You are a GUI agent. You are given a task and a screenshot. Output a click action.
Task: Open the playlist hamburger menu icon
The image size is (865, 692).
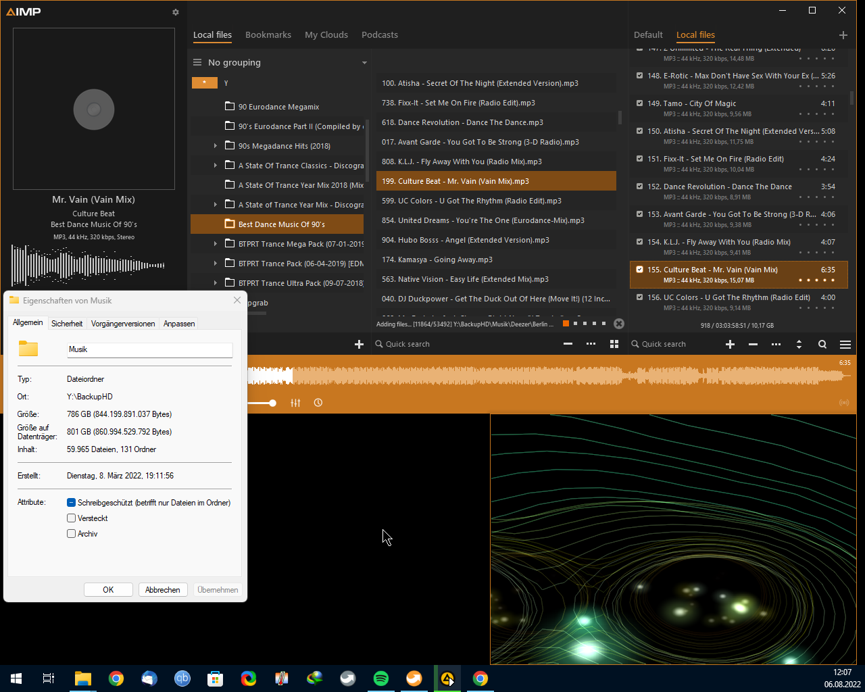[845, 344]
